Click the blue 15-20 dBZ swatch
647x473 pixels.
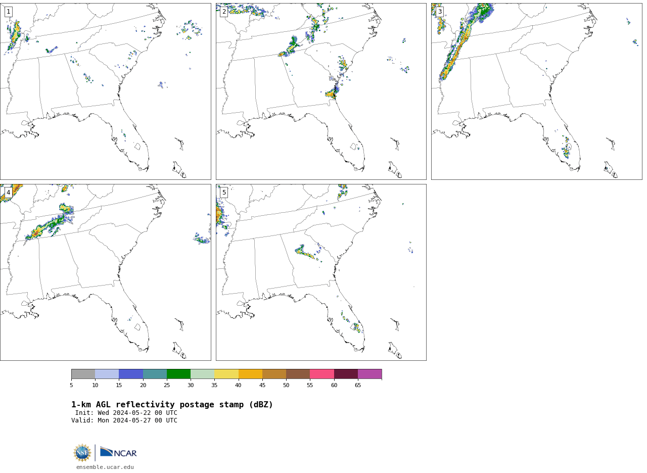click(x=131, y=374)
